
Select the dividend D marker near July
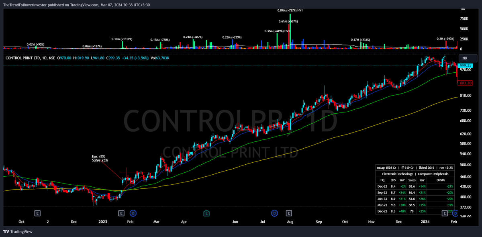point(275,213)
